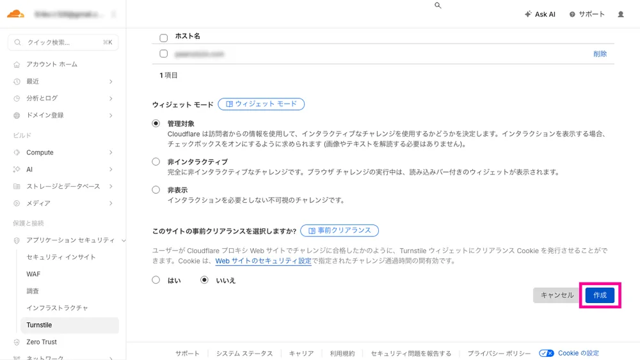Click the 分析とログ icon

pyautogui.click(x=17, y=98)
